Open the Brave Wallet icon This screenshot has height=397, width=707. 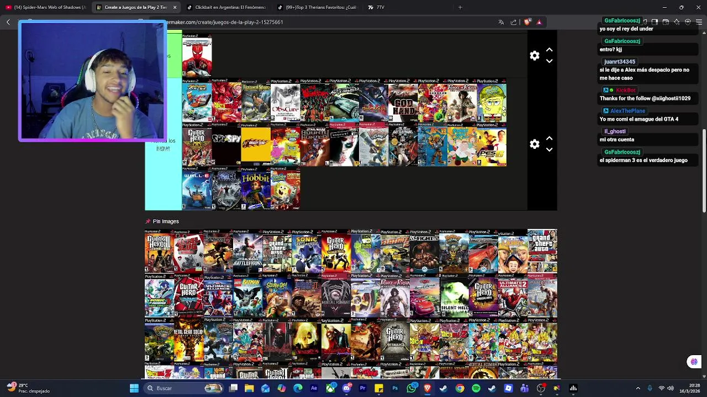666,22
